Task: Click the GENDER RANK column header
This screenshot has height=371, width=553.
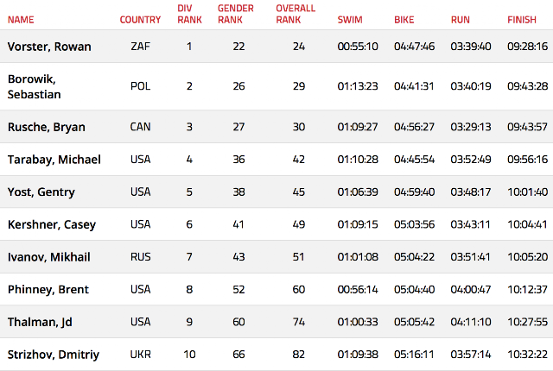Action: point(236,14)
